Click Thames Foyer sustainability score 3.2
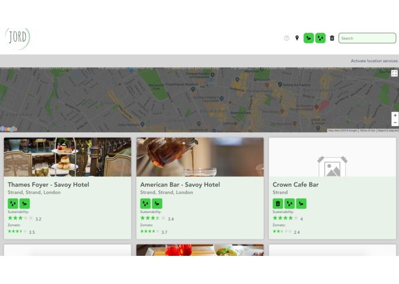Screen dimensions: 399x284 pos(38,219)
